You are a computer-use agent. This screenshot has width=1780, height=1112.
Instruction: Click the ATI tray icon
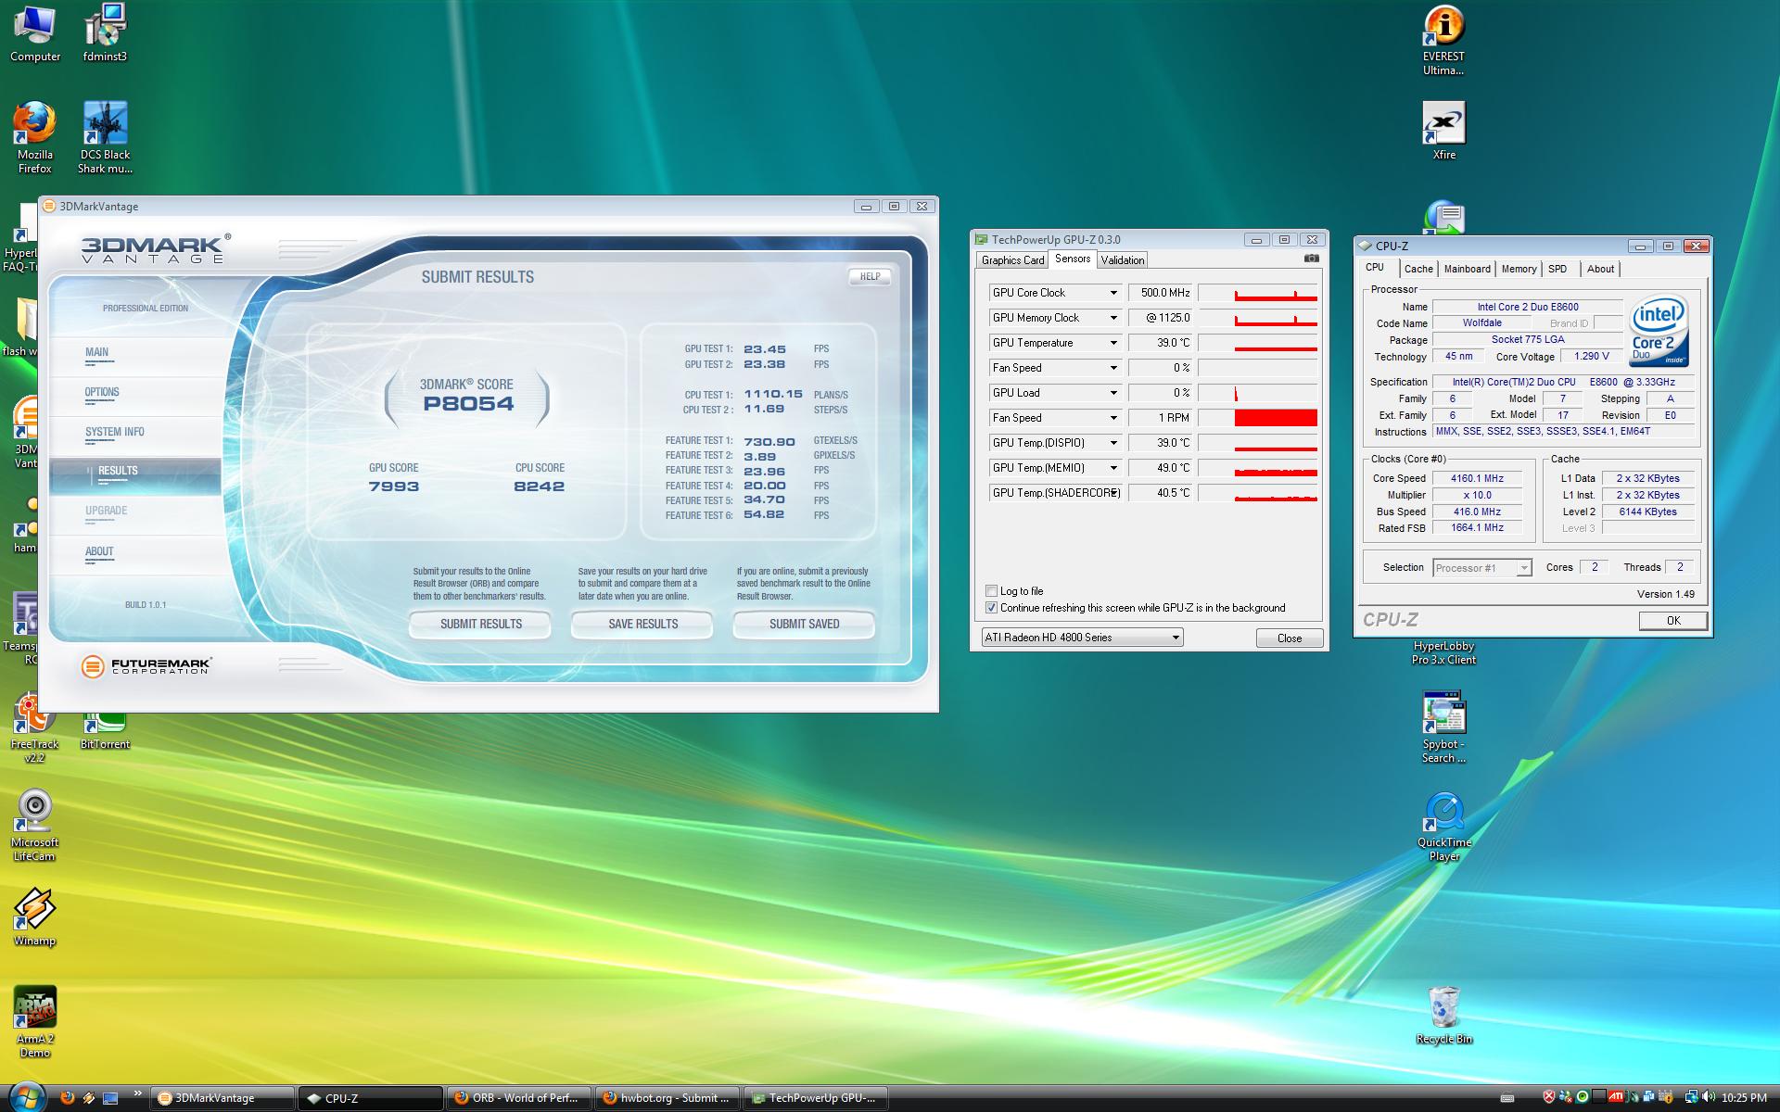1615,1097
